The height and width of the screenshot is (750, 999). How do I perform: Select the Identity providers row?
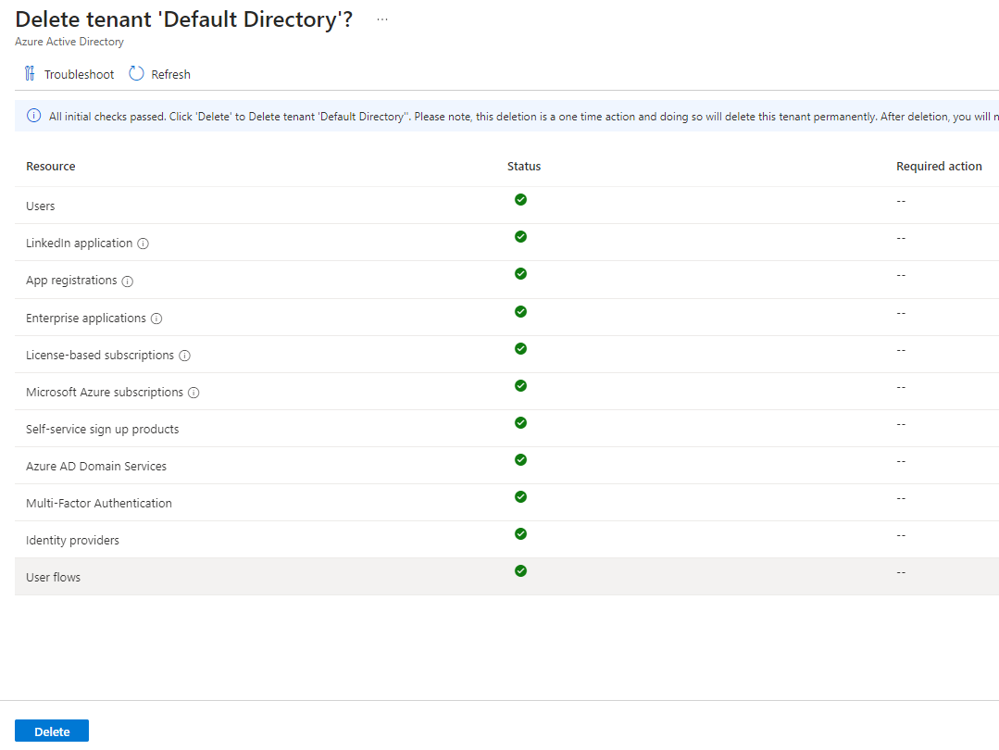(x=72, y=540)
